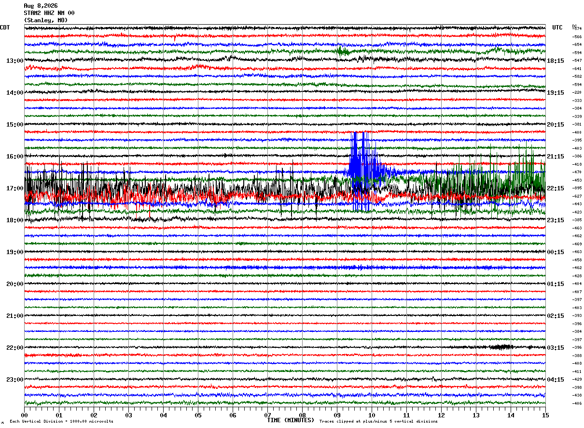Click the 02:15 UTC time label
Screen dimensions: 584x428
click(x=555, y=315)
